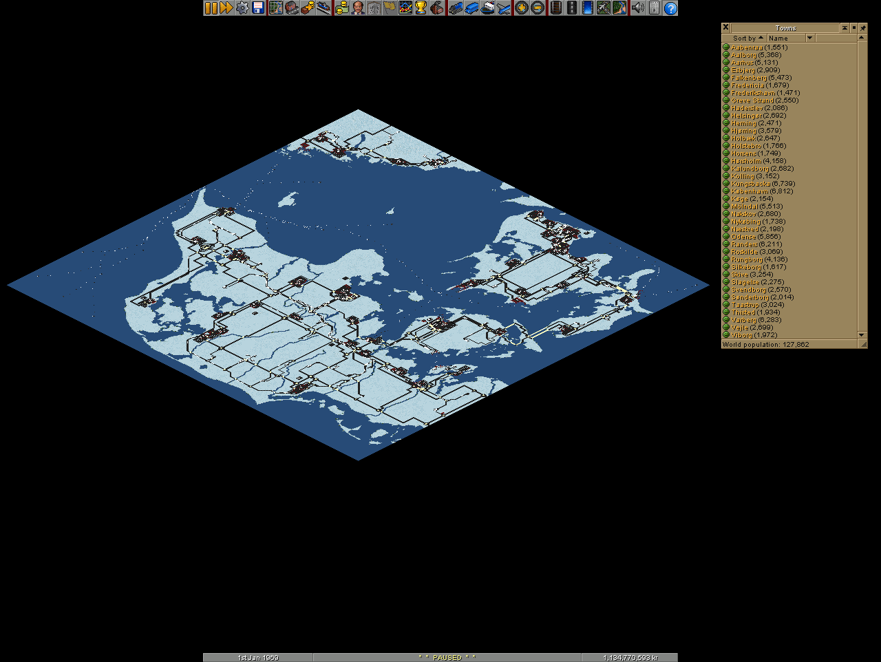Click the pause game button

(x=211, y=8)
